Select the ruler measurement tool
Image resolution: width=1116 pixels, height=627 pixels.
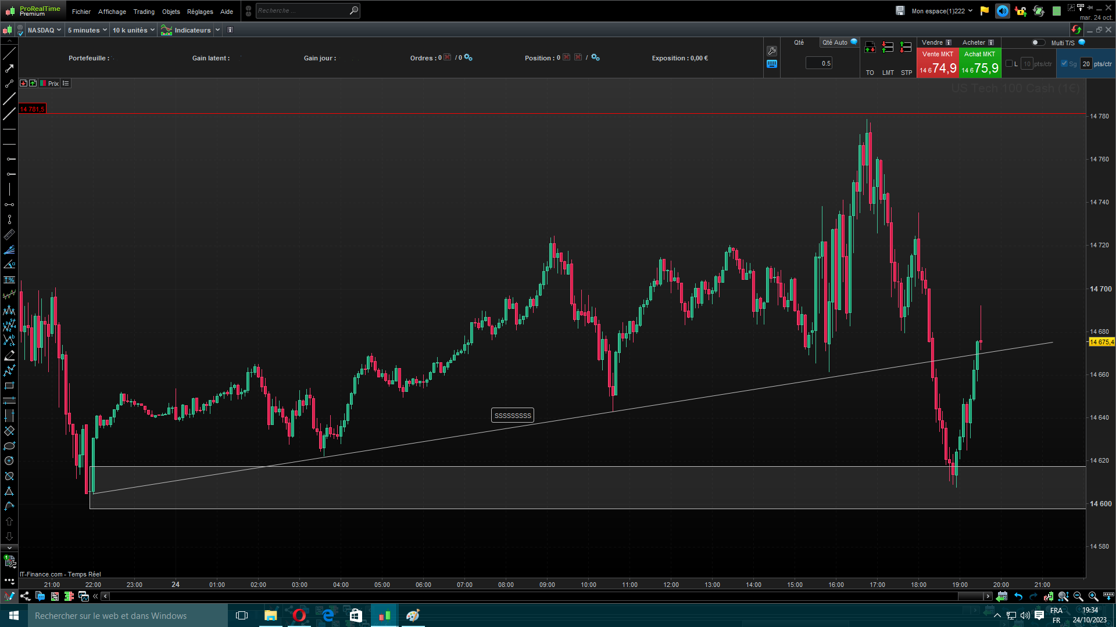coord(9,235)
